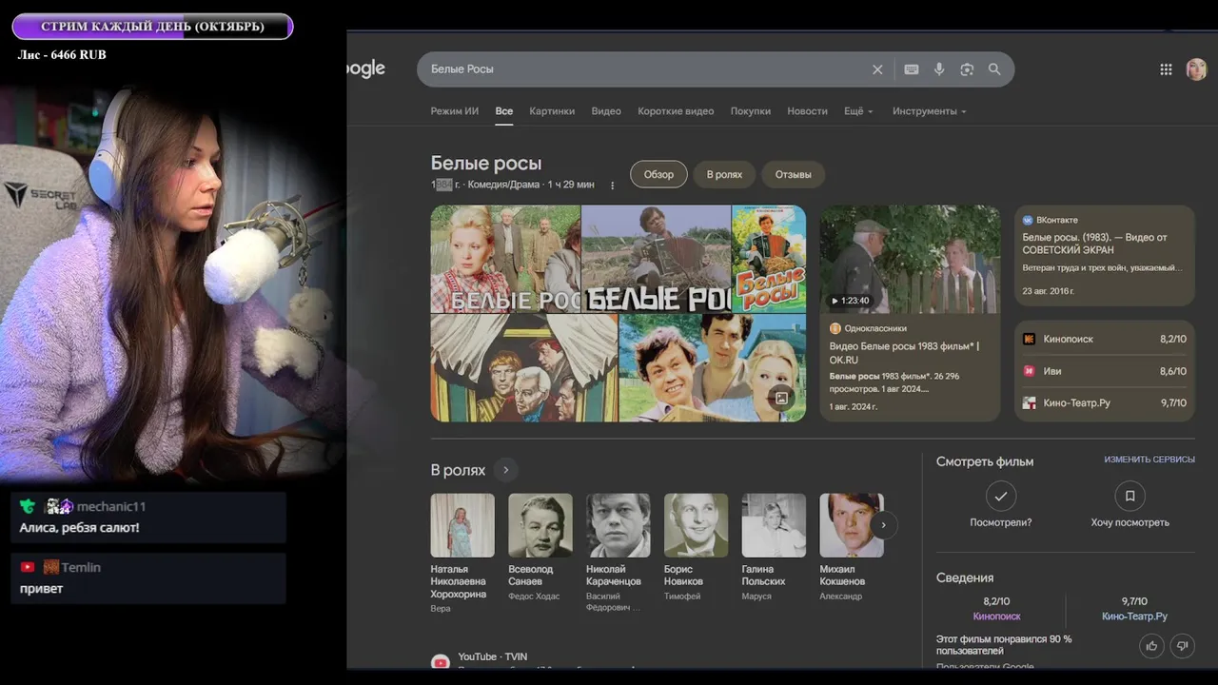The image size is (1218, 685).
Task: Click the thumbs-down icon for the film
Action: point(1183,646)
